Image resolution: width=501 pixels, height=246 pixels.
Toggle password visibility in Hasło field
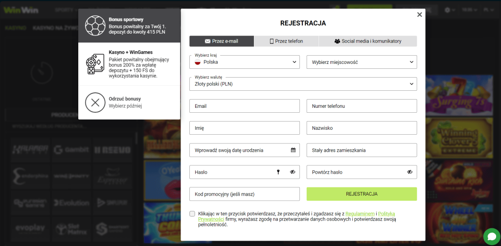[x=293, y=172]
